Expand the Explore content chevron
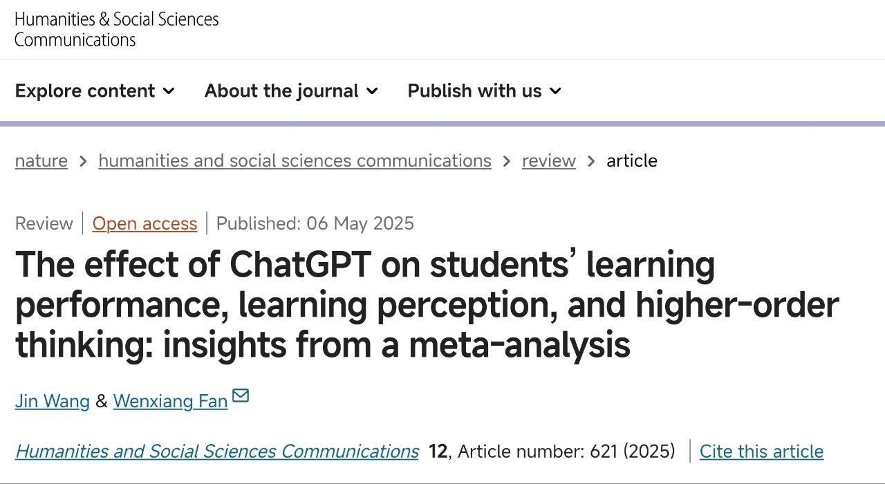885x484 pixels. tap(169, 91)
